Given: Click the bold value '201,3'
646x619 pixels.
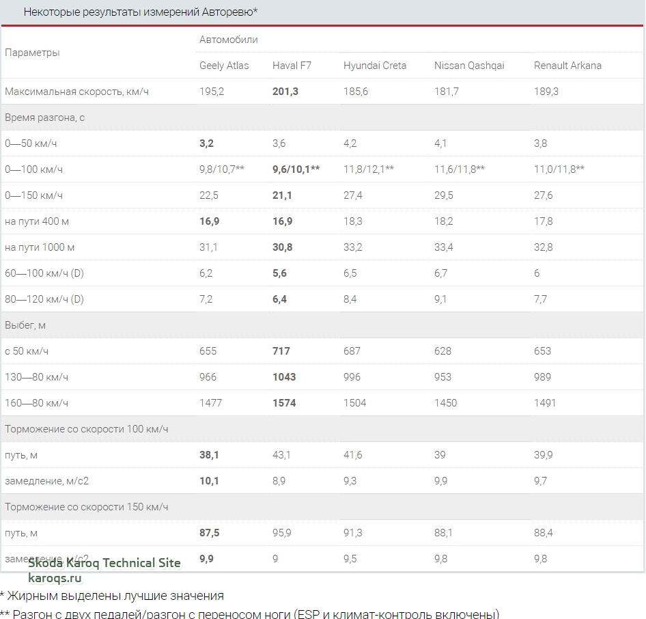Looking at the screenshot, I should click(285, 92).
